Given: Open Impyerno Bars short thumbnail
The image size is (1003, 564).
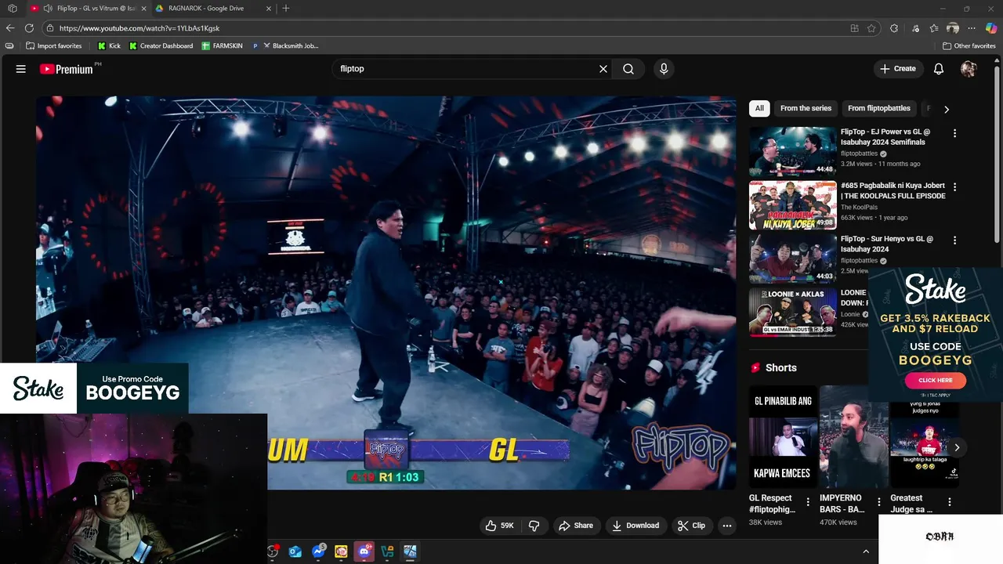Looking at the screenshot, I should coord(853,436).
